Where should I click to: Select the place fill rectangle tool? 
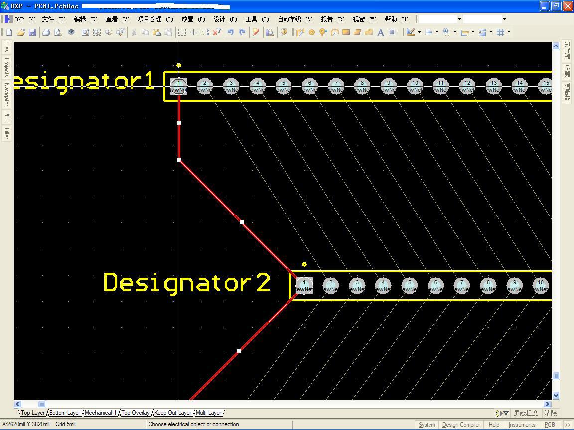[346, 32]
